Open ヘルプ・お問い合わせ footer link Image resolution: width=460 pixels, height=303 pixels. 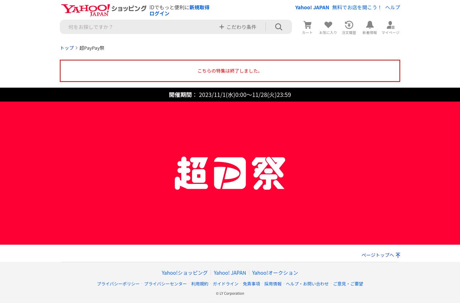point(307,284)
